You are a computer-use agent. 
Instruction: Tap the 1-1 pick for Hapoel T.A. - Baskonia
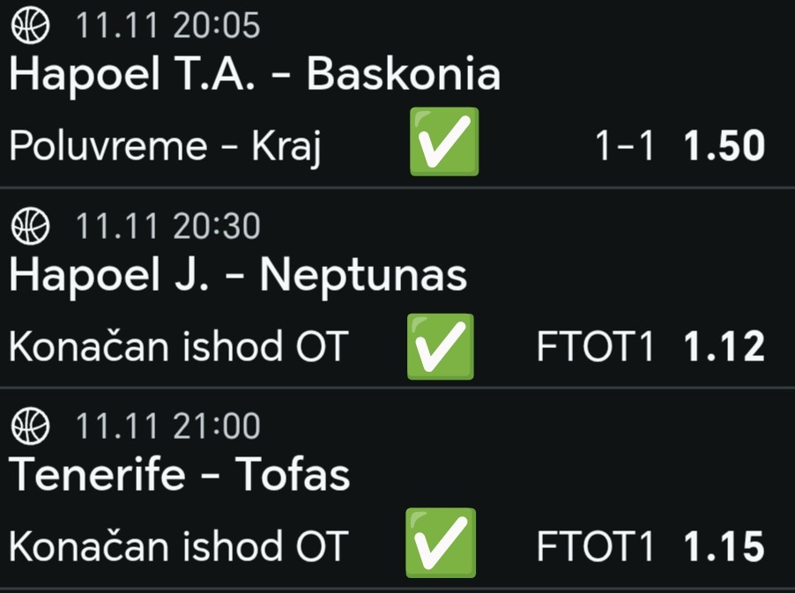click(625, 147)
